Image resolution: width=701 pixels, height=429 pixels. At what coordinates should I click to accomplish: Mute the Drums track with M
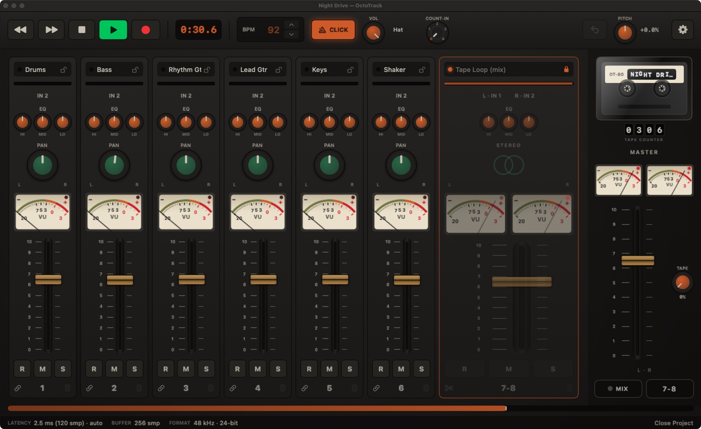[42, 369]
